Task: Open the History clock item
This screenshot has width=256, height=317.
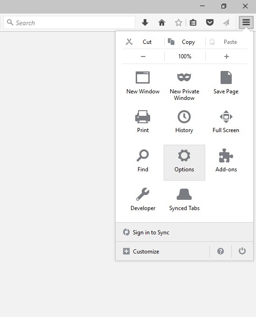Action: [184, 121]
